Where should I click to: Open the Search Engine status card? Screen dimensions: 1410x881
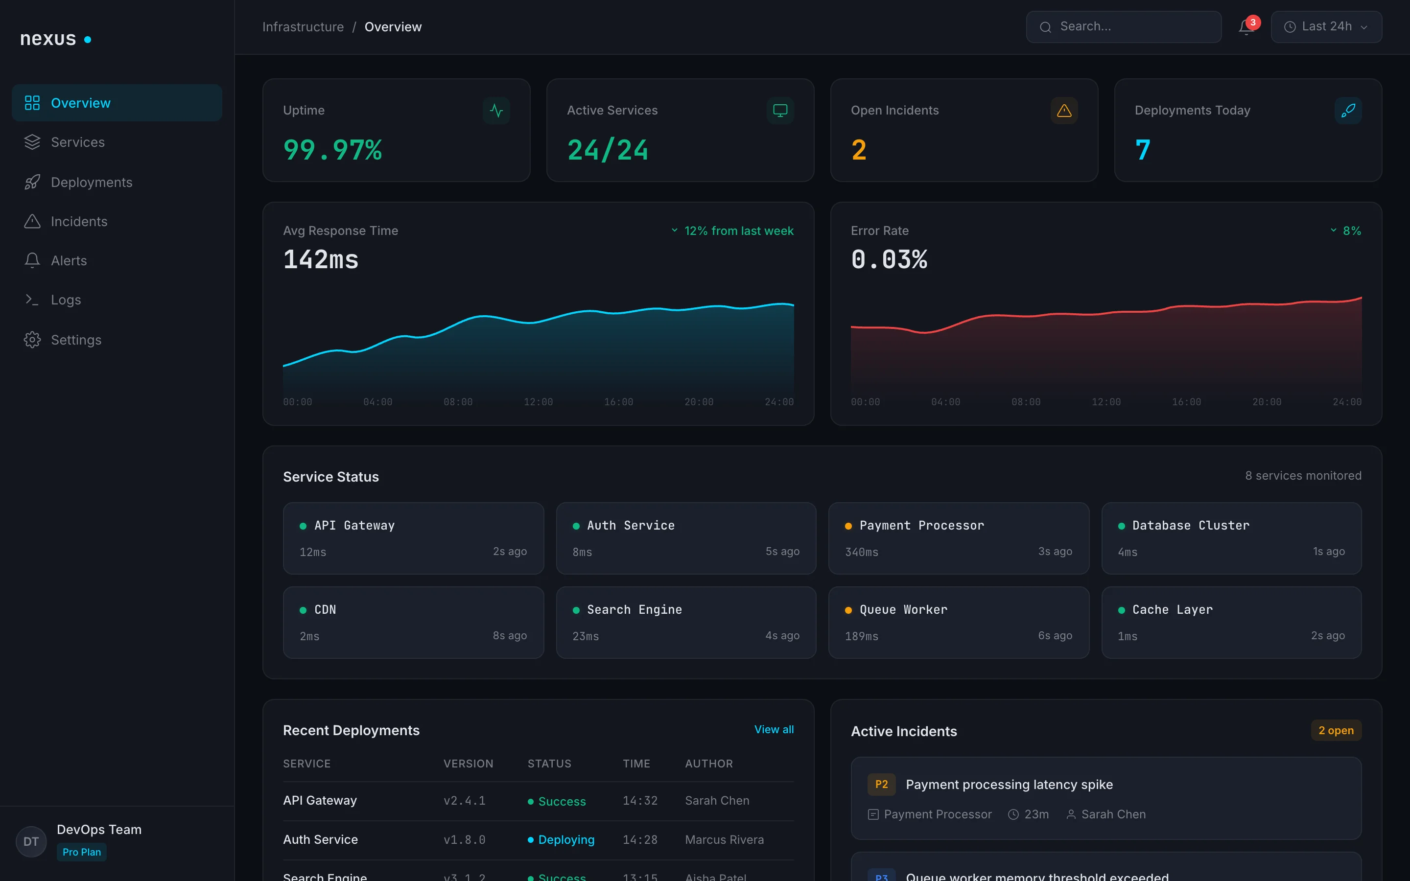click(686, 622)
